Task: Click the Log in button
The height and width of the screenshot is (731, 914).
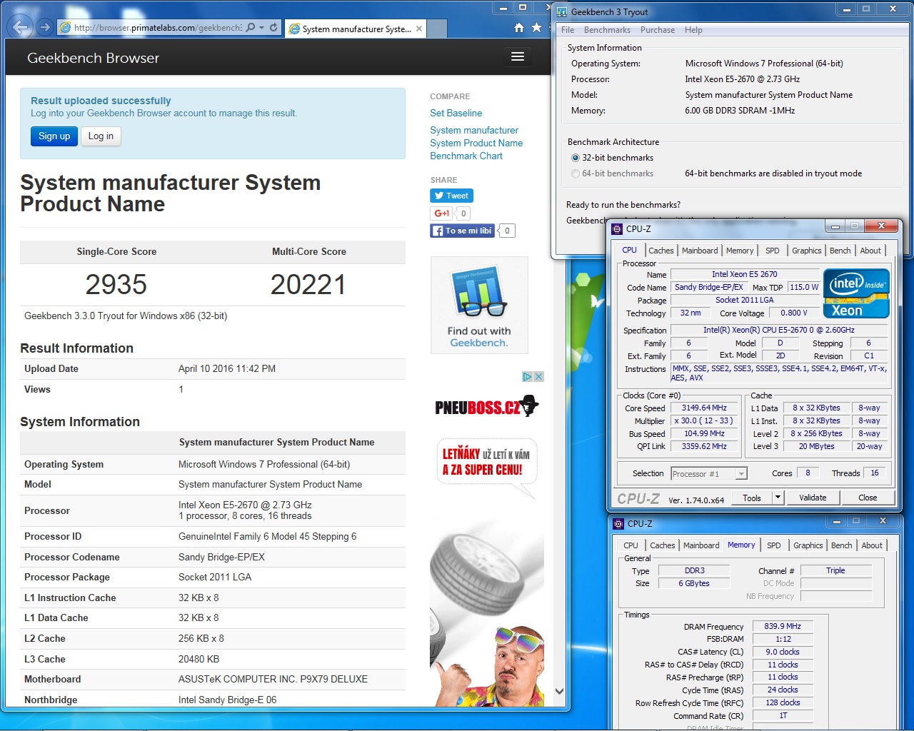Action: pyautogui.click(x=101, y=136)
